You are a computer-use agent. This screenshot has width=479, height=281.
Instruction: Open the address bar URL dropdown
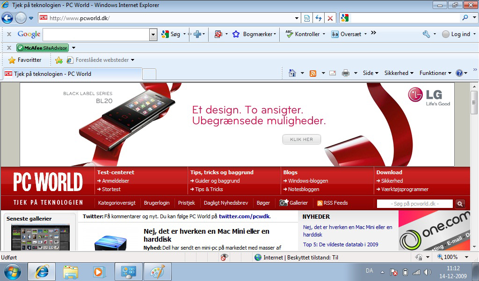pos(297,18)
